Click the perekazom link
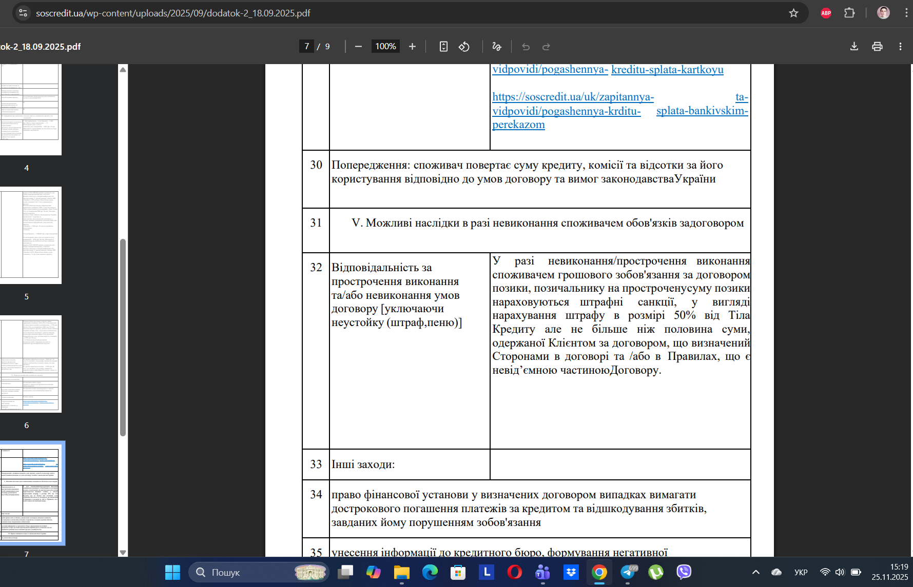The image size is (913, 587). click(x=518, y=124)
